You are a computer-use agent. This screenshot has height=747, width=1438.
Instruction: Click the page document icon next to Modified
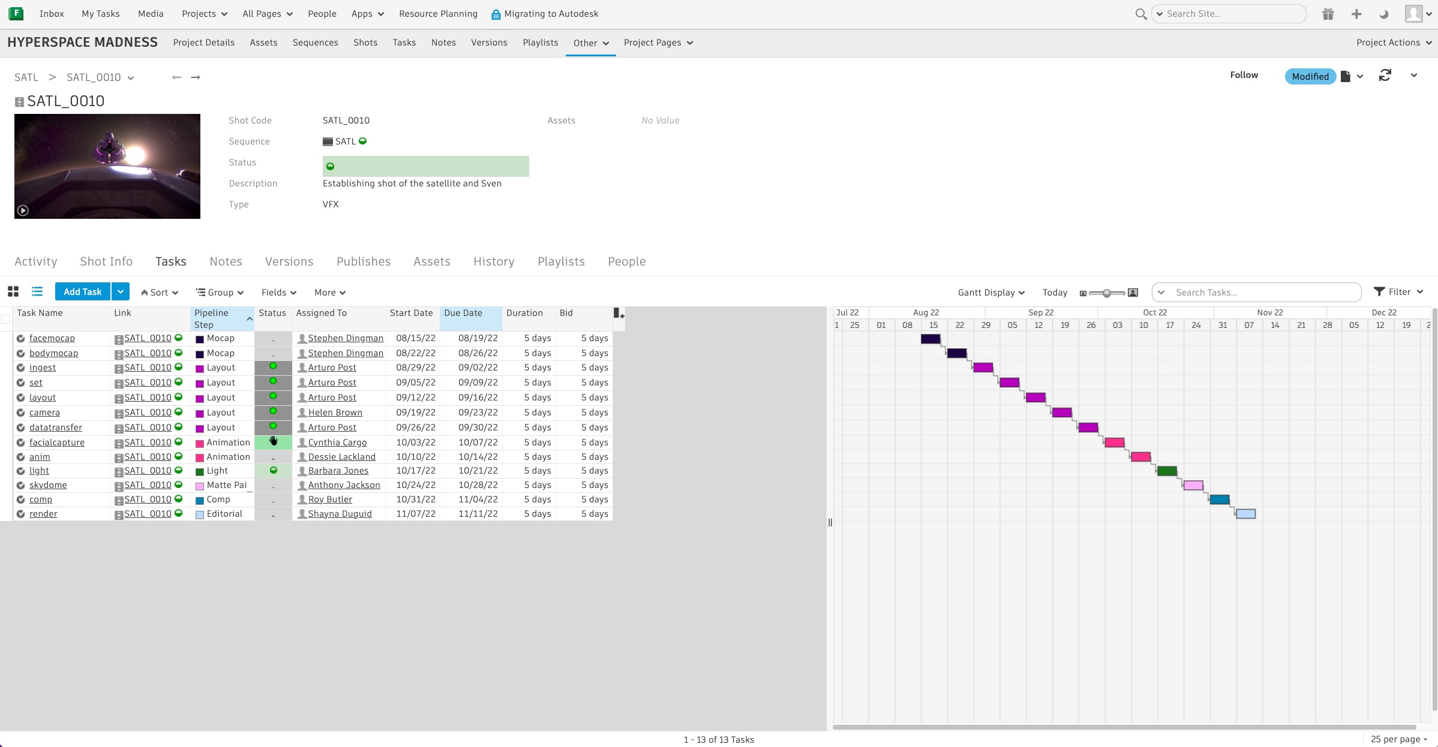[1346, 76]
